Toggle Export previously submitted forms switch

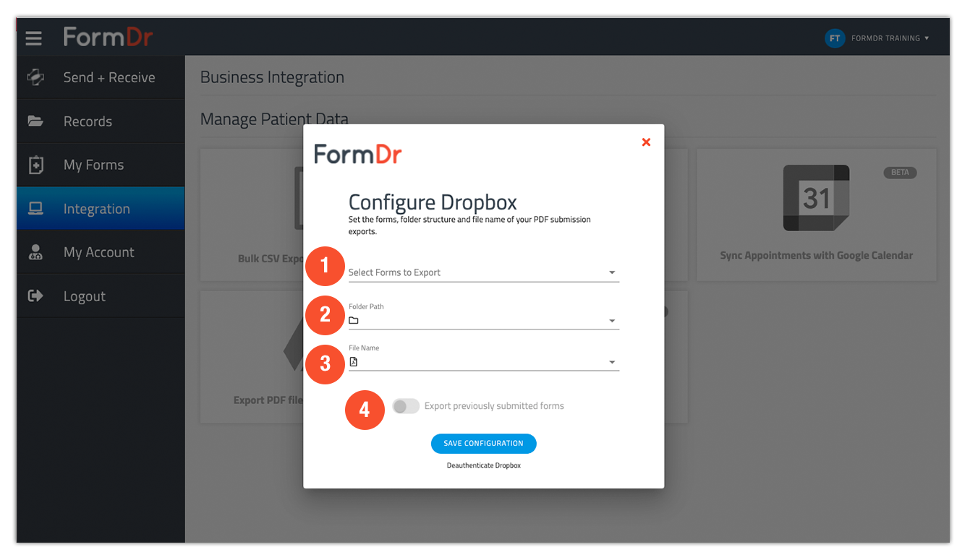tap(406, 406)
